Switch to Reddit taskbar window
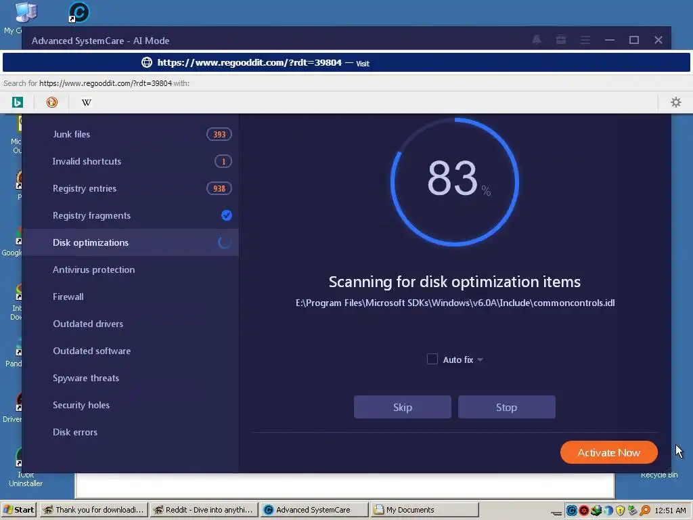Screen dimensions: 693x520 [x=204, y=510]
